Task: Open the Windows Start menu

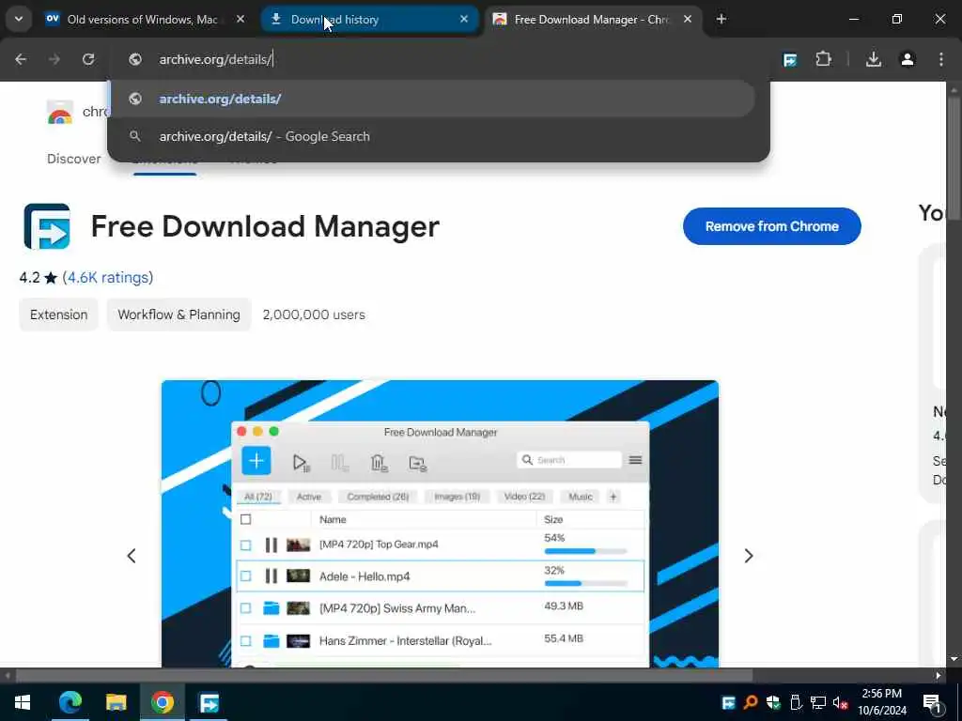Action: click(23, 702)
